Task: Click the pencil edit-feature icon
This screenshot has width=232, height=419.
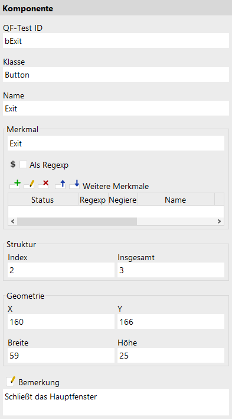Action: coord(30,184)
